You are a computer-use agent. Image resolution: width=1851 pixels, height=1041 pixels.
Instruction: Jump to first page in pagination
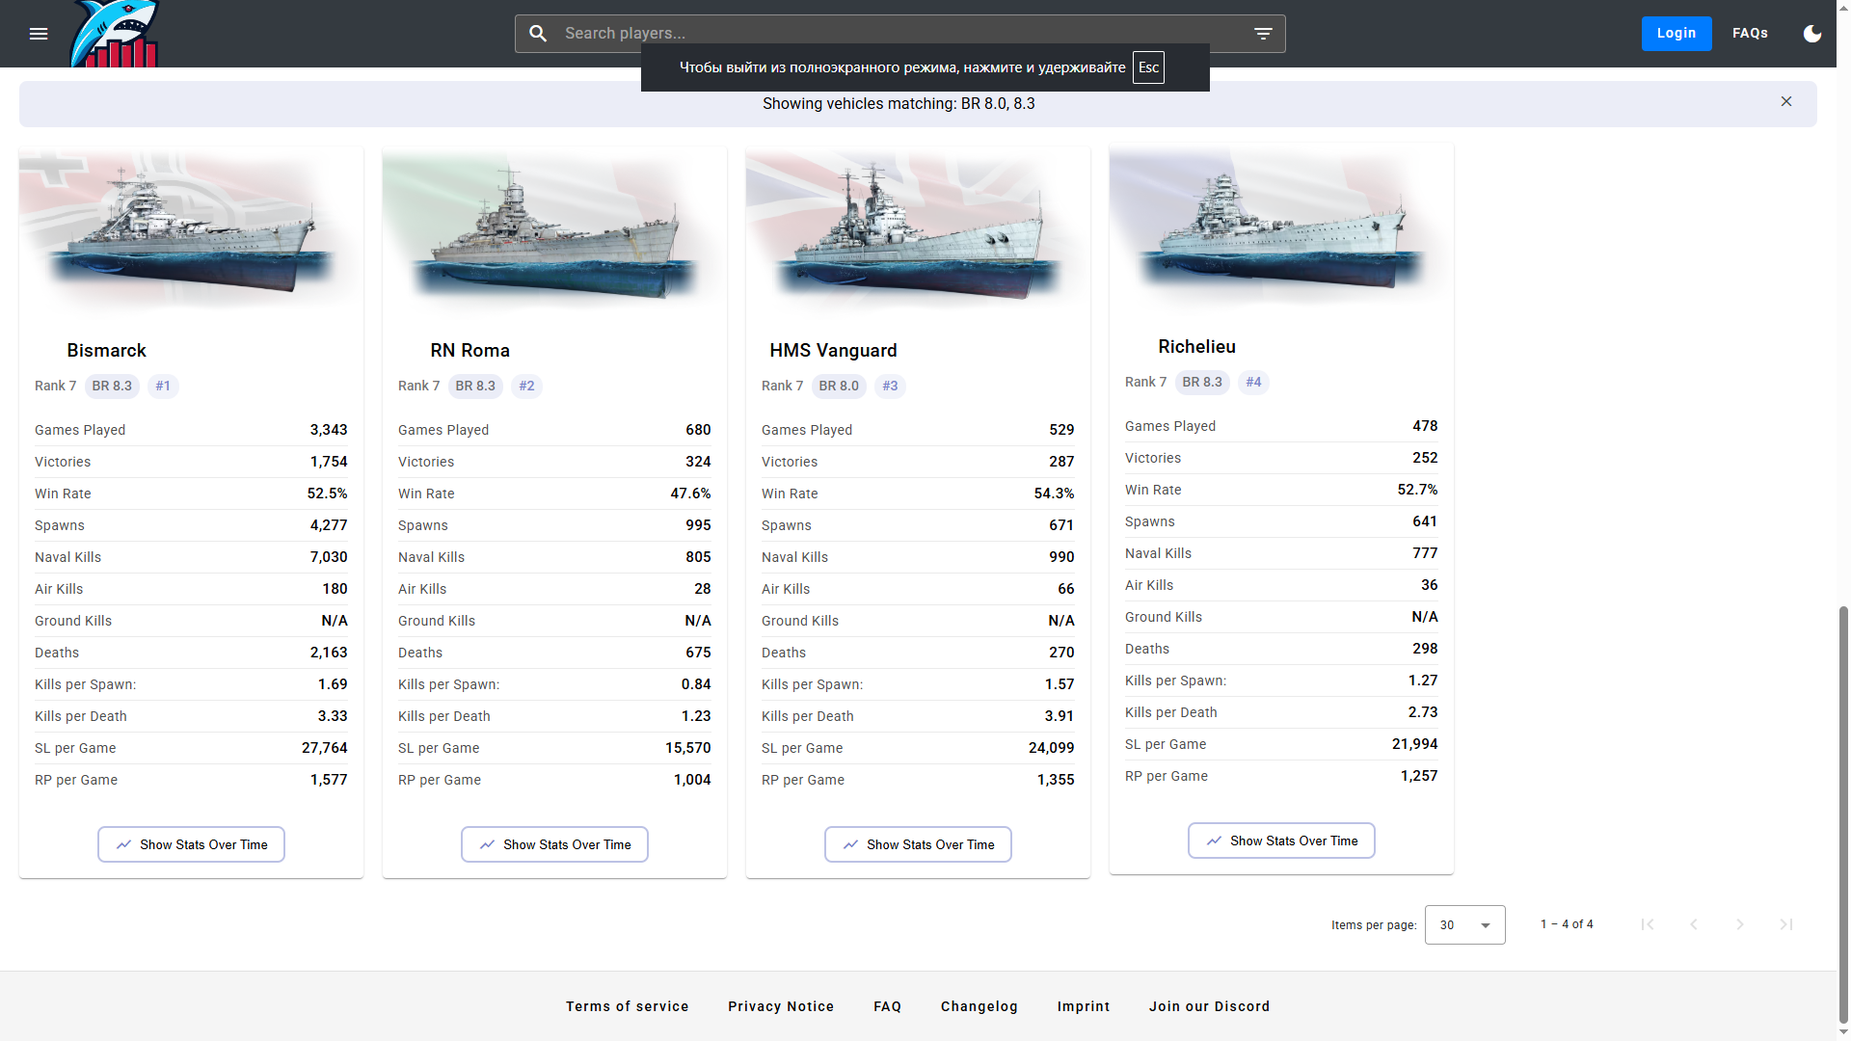1648,924
